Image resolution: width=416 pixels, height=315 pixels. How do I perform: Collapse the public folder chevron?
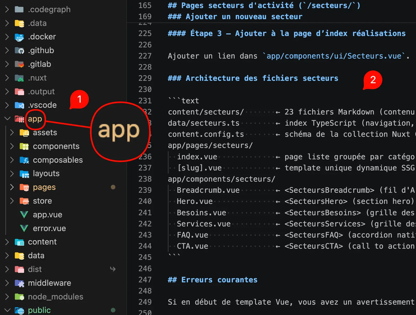pyautogui.click(x=7, y=310)
